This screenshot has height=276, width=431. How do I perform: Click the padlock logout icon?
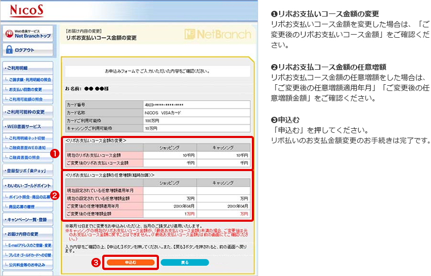point(9,50)
